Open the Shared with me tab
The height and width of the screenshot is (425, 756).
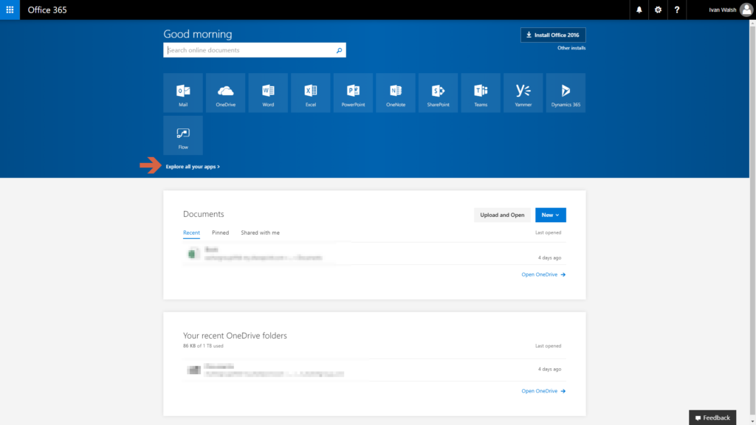[x=260, y=232]
